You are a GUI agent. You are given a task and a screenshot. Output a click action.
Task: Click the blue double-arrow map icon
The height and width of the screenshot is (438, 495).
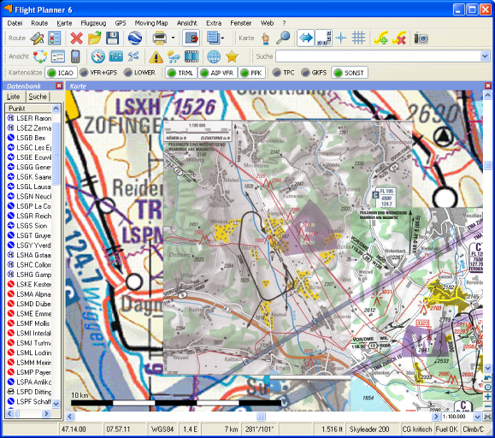306,38
